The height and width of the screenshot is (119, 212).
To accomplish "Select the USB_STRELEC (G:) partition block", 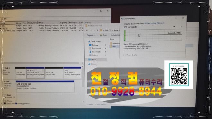I will point(45,87).
